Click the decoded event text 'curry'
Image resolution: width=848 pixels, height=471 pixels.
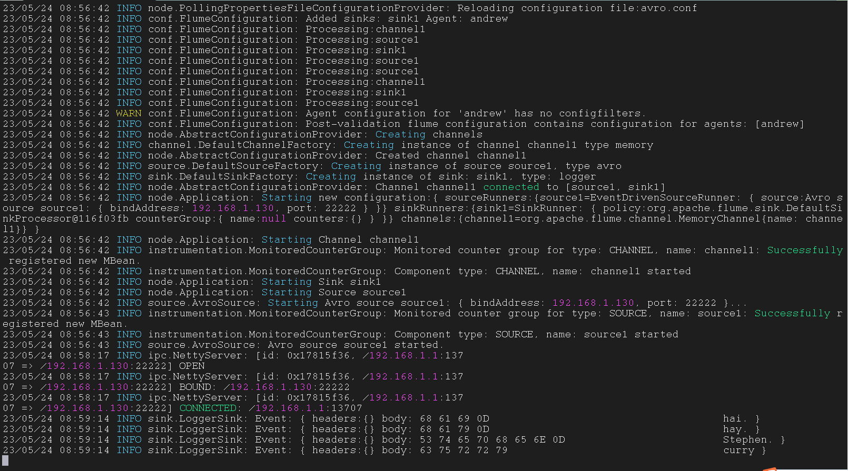(738, 450)
